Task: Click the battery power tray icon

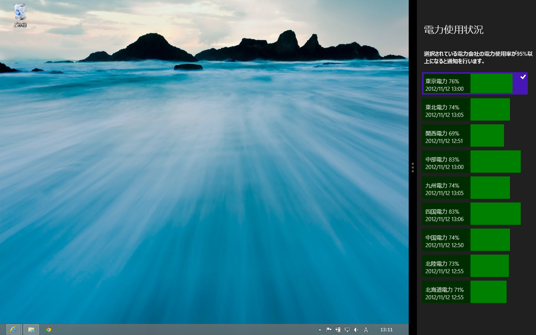Action: (338, 329)
